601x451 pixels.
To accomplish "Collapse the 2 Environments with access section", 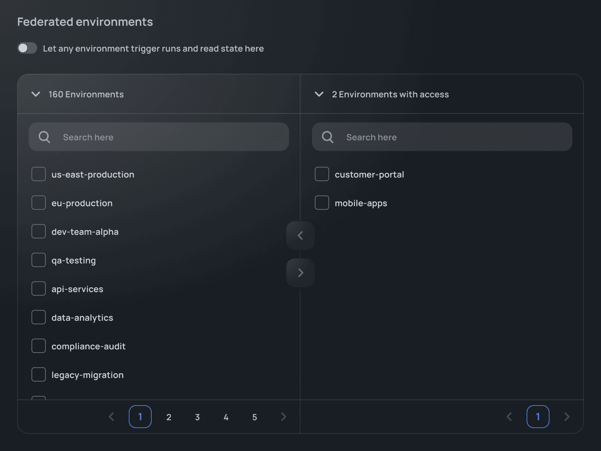I will (x=319, y=94).
